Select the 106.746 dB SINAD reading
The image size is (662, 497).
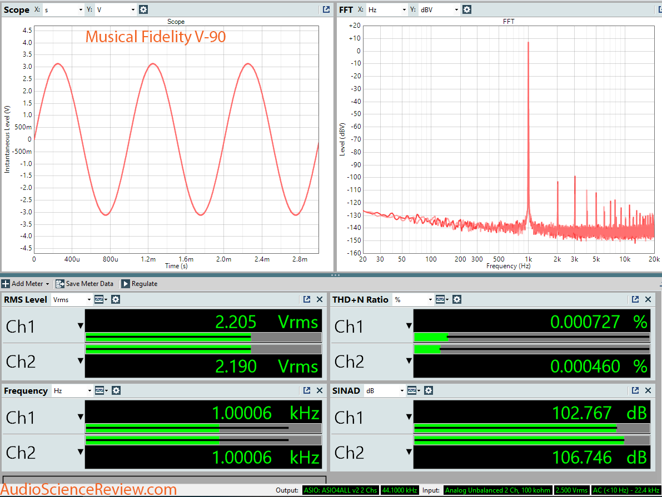tap(600, 458)
